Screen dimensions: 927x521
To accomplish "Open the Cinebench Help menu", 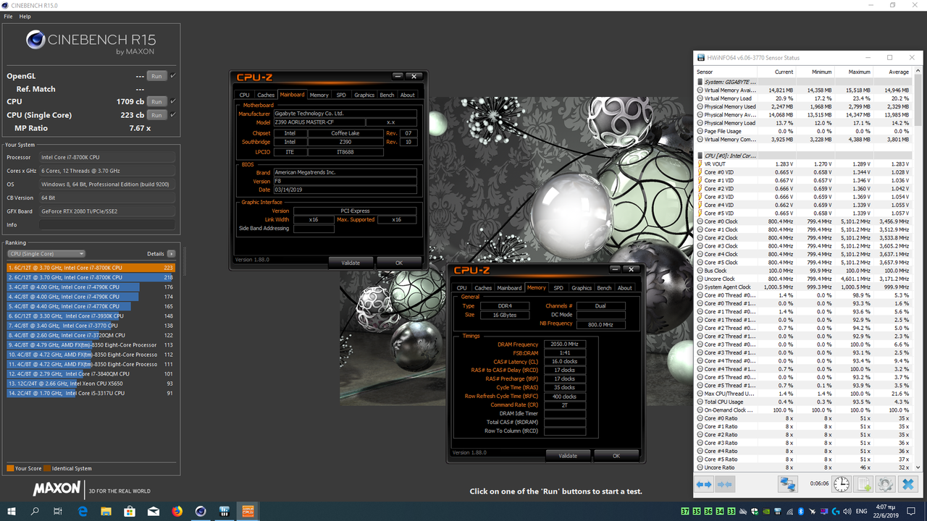I will pos(25,16).
